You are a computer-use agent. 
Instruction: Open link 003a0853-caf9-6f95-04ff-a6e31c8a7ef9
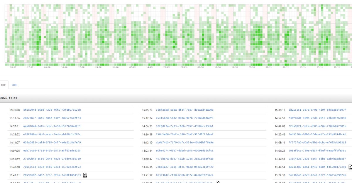tap(52, 142)
